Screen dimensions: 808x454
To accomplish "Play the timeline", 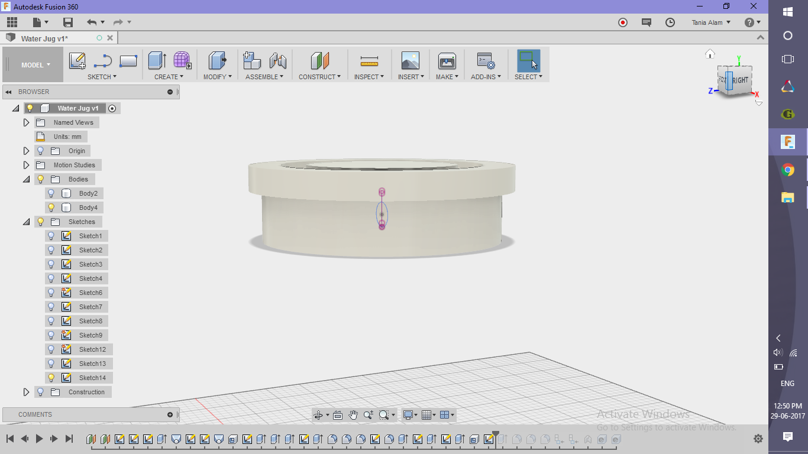I will (40, 439).
